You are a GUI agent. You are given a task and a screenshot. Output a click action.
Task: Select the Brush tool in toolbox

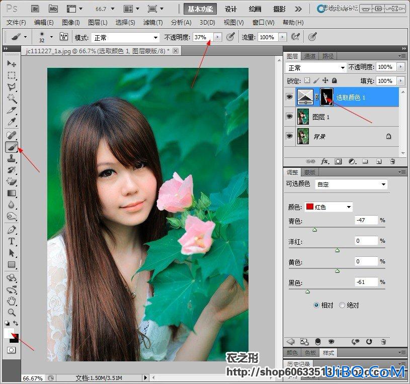pos(11,147)
